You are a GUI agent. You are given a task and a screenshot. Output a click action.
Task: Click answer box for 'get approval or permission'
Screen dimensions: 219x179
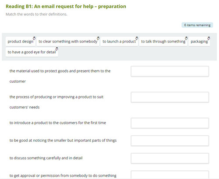tap(170, 175)
